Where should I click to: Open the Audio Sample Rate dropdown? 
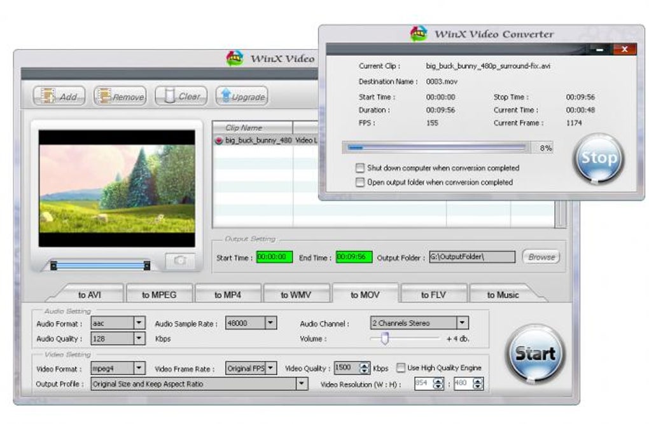[x=270, y=323]
